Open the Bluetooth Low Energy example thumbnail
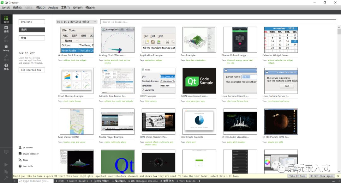 point(240,40)
